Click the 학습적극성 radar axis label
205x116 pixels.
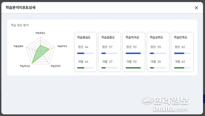click(25, 66)
